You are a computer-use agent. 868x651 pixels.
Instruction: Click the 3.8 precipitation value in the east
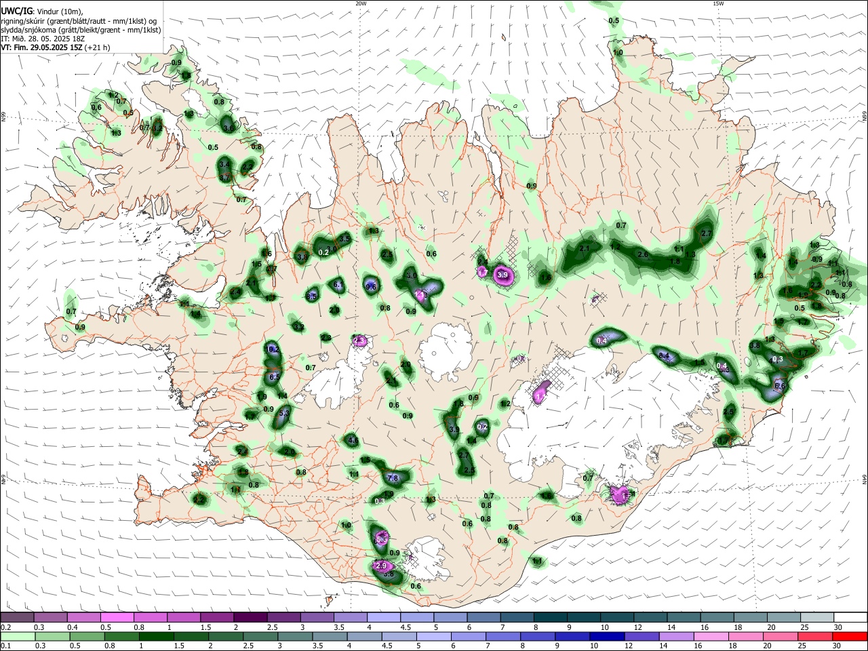point(755,346)
